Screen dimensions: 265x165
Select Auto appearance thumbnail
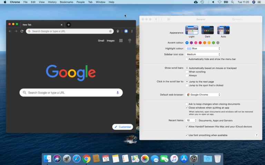223,30
